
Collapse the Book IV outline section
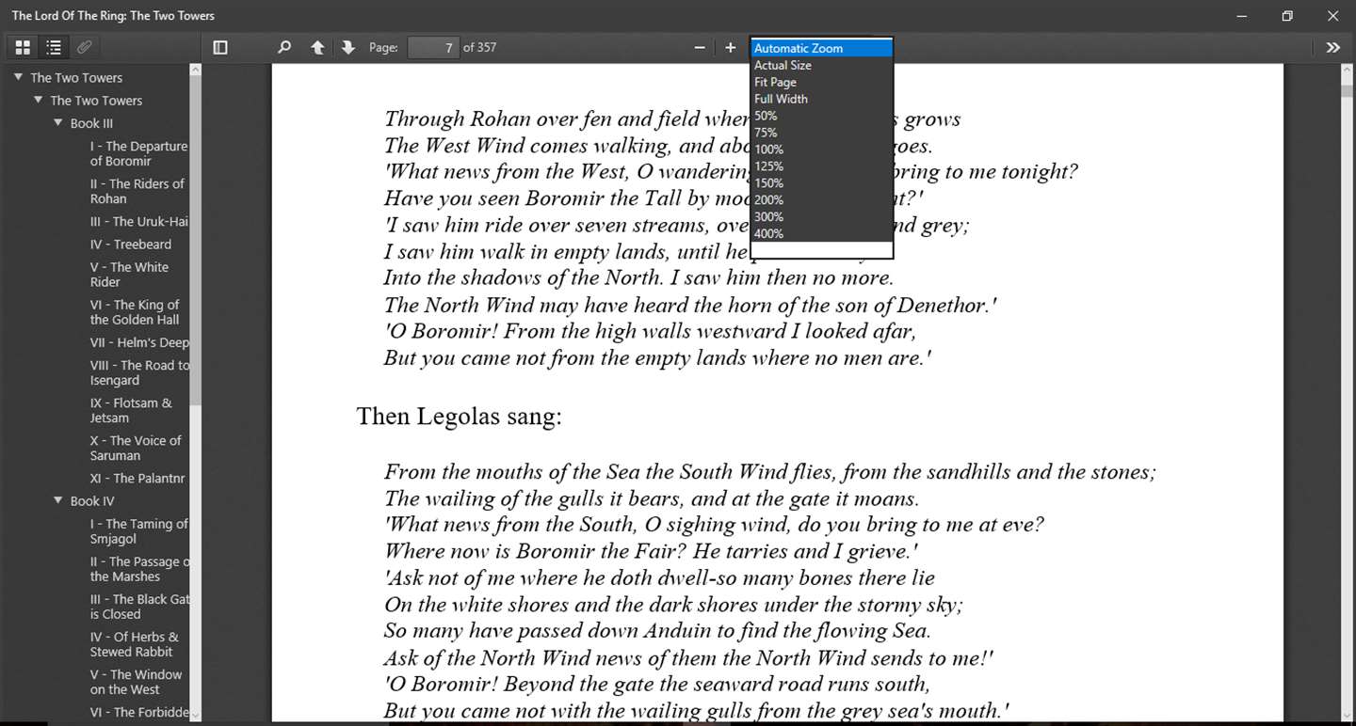coord(58,501)
